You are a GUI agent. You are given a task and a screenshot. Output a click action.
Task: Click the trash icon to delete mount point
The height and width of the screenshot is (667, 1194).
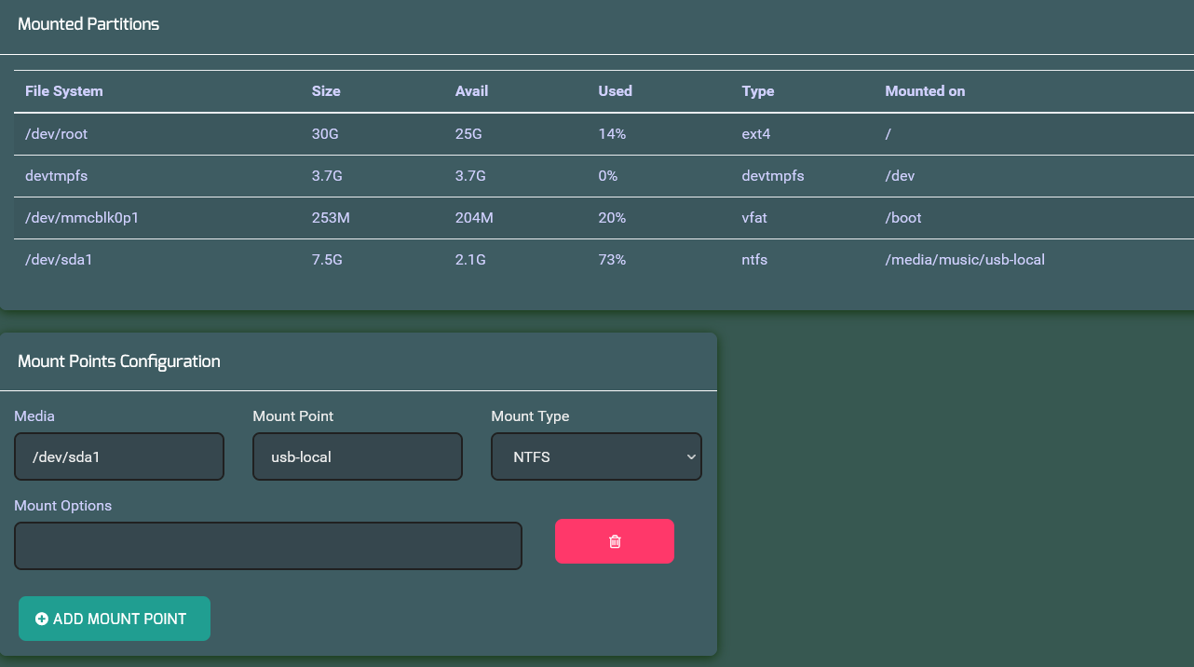coord(614,541)
